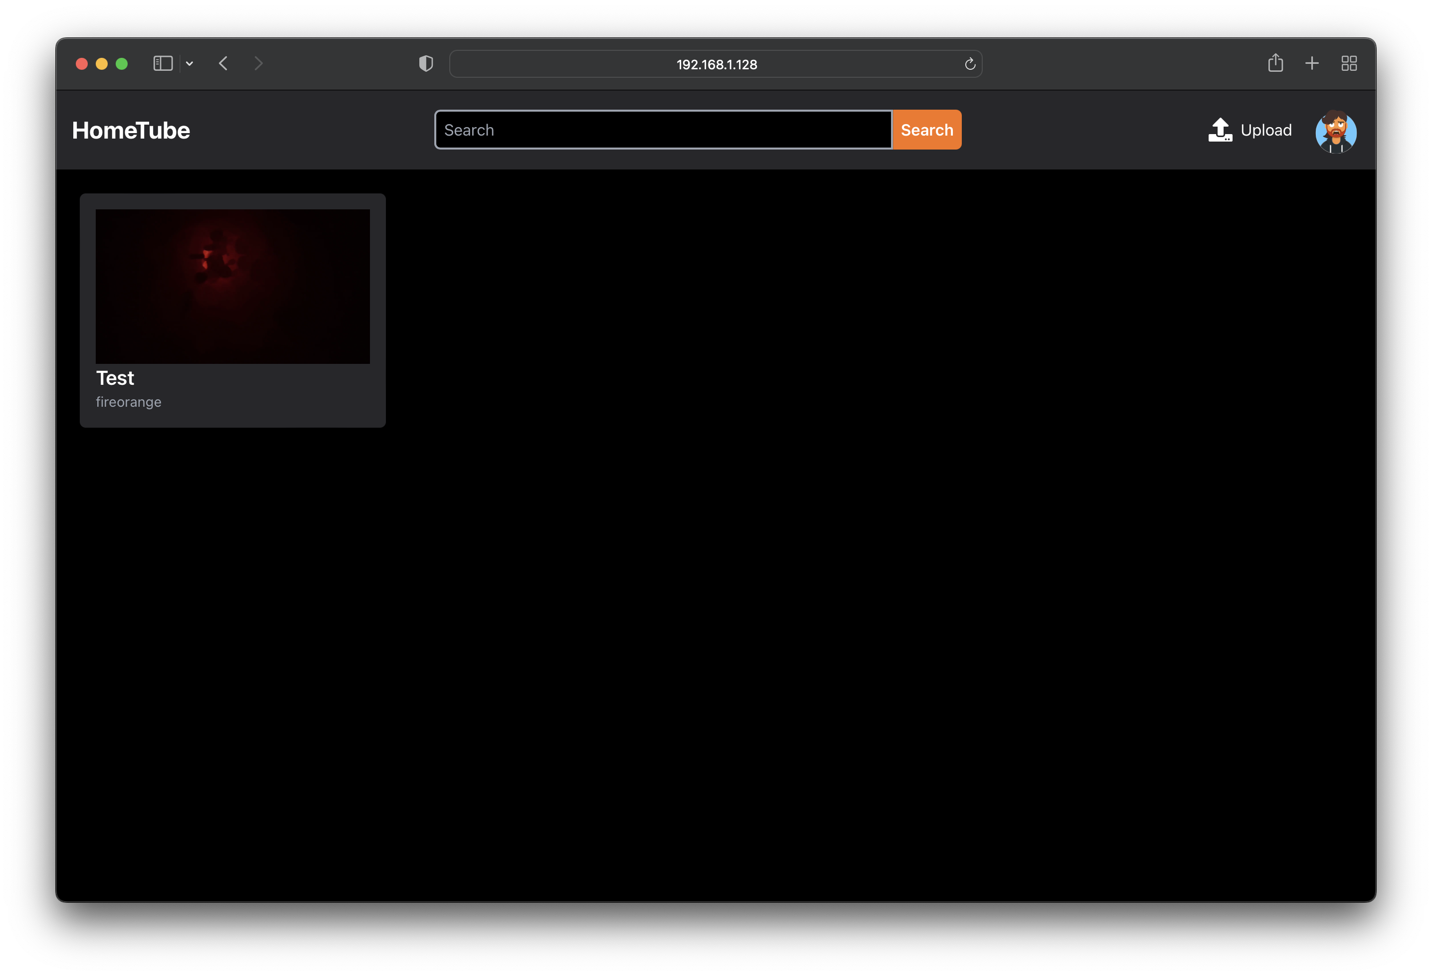Open the video titled Test

pyautogui.click(x=115, y=378)
